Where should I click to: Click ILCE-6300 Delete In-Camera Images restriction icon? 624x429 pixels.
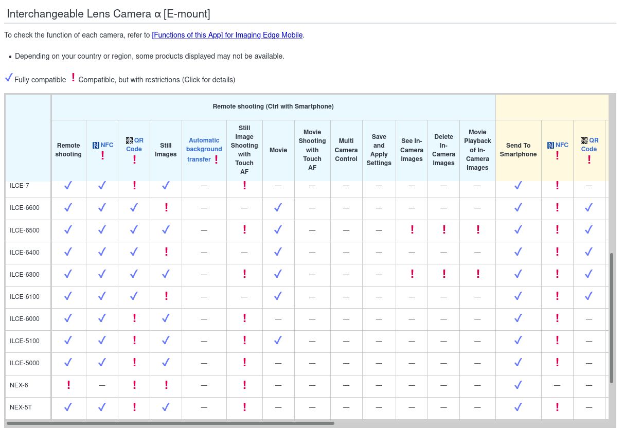click(444, 274)
